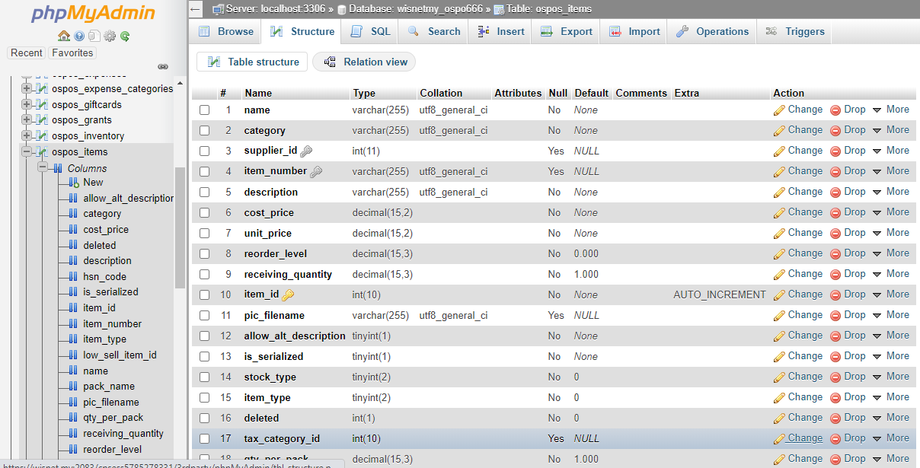Screen dimensions: 920x468
Task: Tick the checkbox for tax_category_id
Action: 204,438
